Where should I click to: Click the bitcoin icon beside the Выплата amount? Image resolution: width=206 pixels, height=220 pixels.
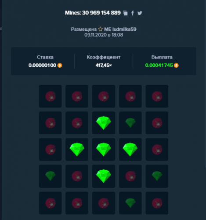[176, 65]
